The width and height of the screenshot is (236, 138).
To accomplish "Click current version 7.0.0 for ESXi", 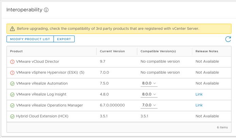I will click(x=104, y=73).
